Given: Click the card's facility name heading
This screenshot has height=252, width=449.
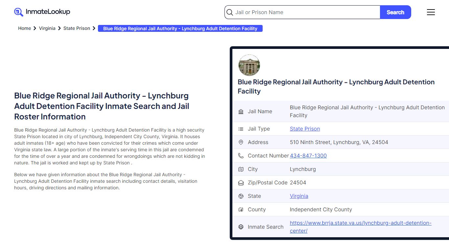Looking at the screenshot, I should pos(336,87).
